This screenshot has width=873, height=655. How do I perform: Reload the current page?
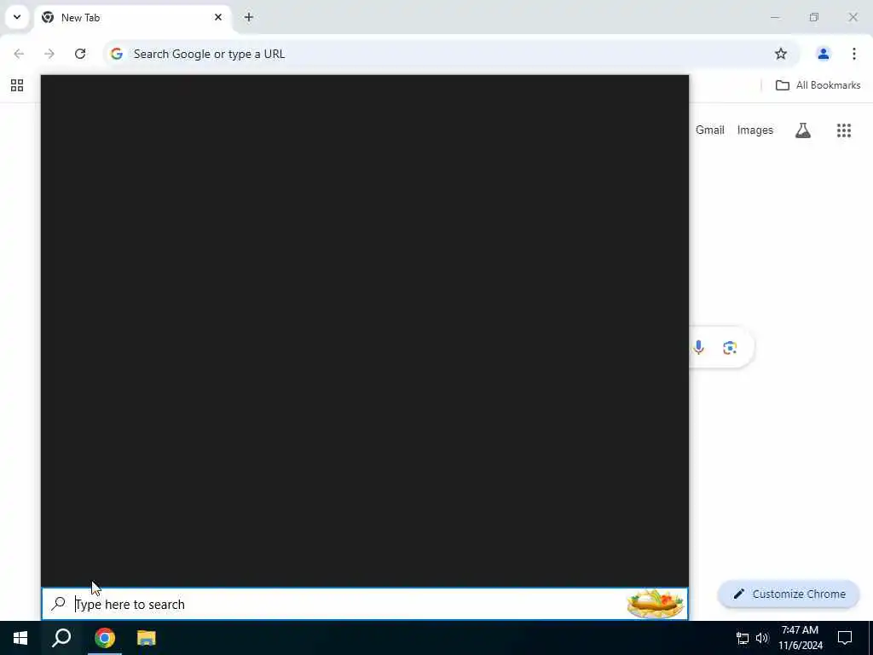pos(80,54)
